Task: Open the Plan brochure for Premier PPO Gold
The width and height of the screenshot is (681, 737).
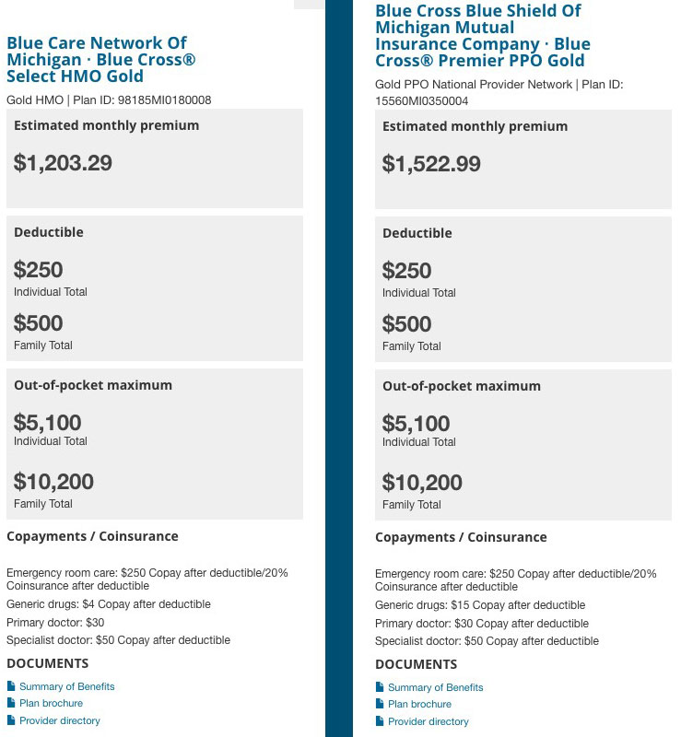Action: [419, 705]
